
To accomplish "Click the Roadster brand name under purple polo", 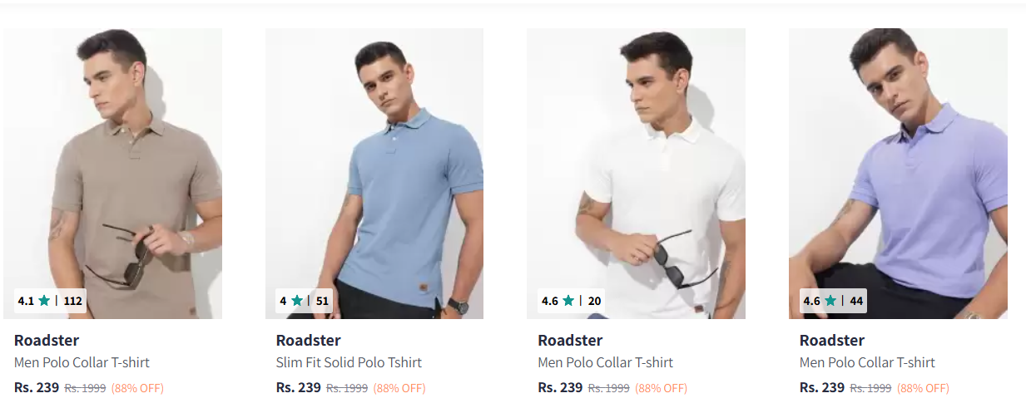I will [831, 340].
